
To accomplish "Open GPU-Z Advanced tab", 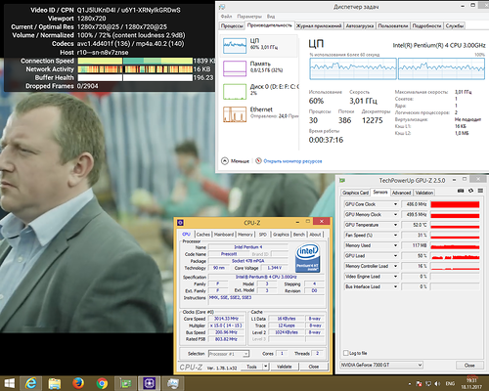I will [401, 193].
